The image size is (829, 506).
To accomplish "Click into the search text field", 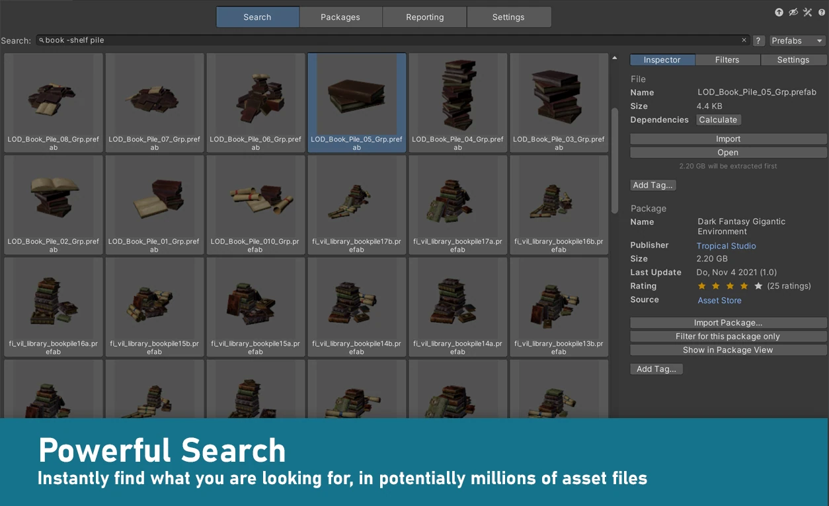I will click(393, 40).
